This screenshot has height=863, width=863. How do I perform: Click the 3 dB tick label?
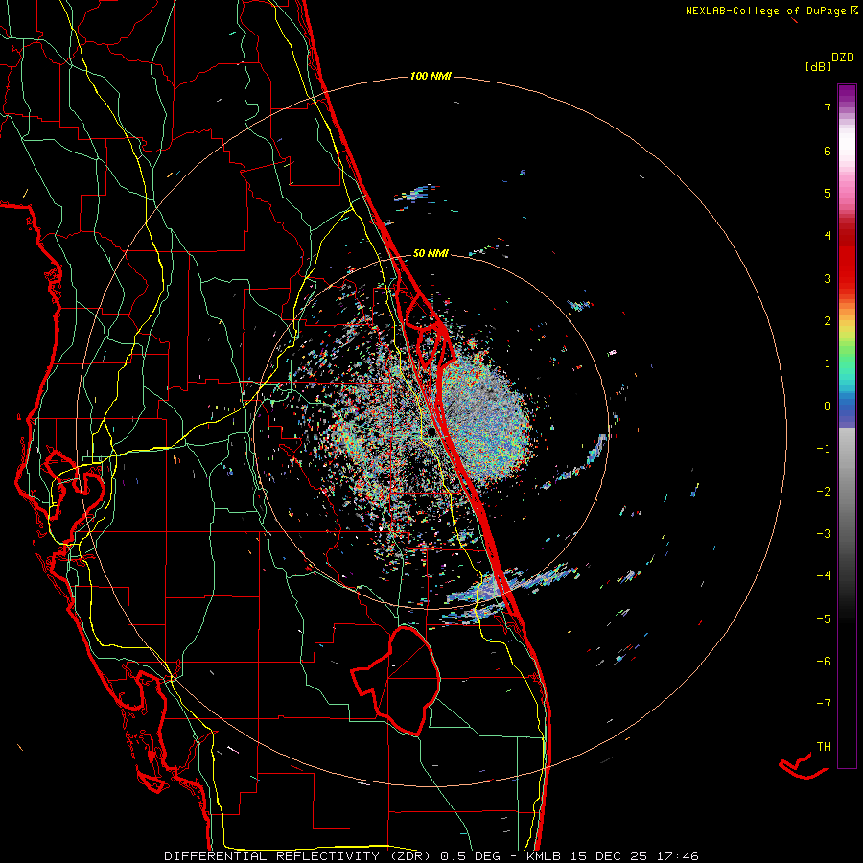828,278
